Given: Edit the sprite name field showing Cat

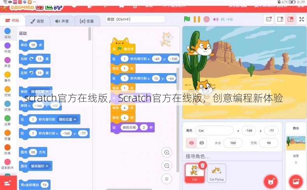Looking at the screenshot, I should pyautogui.click(x=214, y=131).
